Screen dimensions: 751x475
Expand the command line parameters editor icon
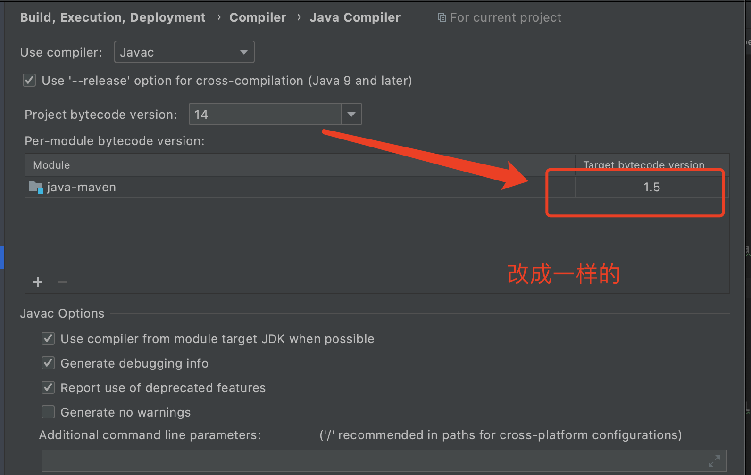coord(715,460)
